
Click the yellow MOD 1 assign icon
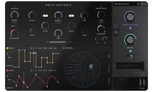tap(7, 48)
